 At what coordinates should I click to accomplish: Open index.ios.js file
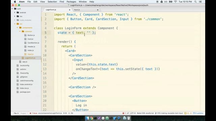coord(24,88)
